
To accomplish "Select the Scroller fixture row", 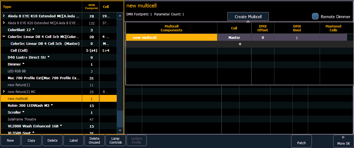I will [x=59, y=113].
